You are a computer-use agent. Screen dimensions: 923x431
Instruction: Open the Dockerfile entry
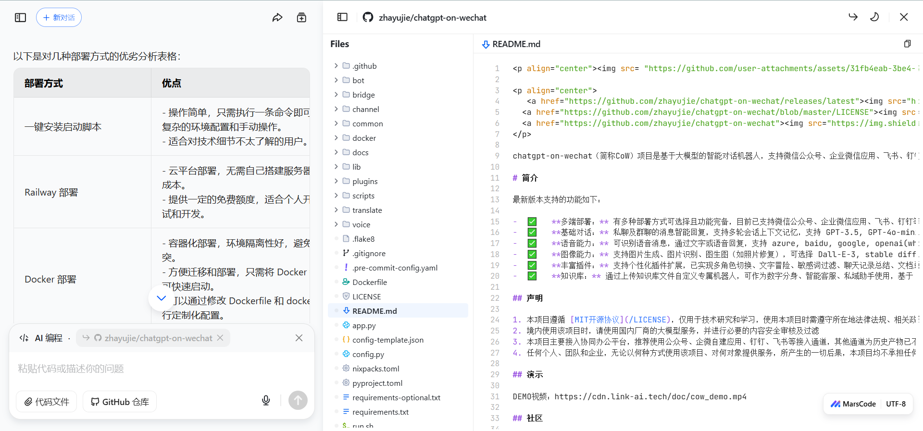pos(398,282)
